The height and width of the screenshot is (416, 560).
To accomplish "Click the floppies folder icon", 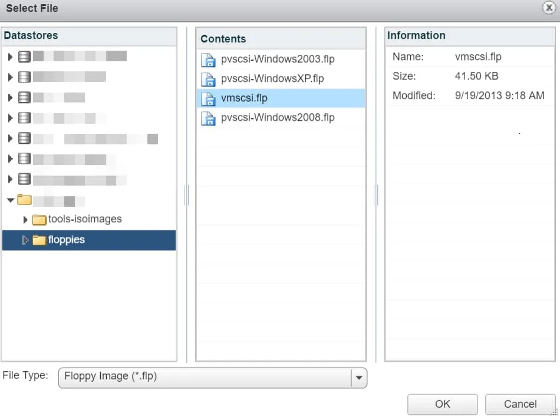I will pos(39,240).
